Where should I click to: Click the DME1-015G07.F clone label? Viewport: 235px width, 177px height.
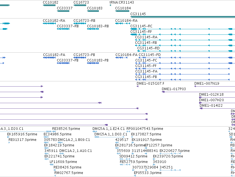click(x=150, y=84)
